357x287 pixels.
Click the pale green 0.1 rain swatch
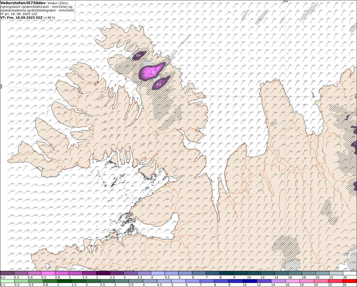tap(7, 281)
